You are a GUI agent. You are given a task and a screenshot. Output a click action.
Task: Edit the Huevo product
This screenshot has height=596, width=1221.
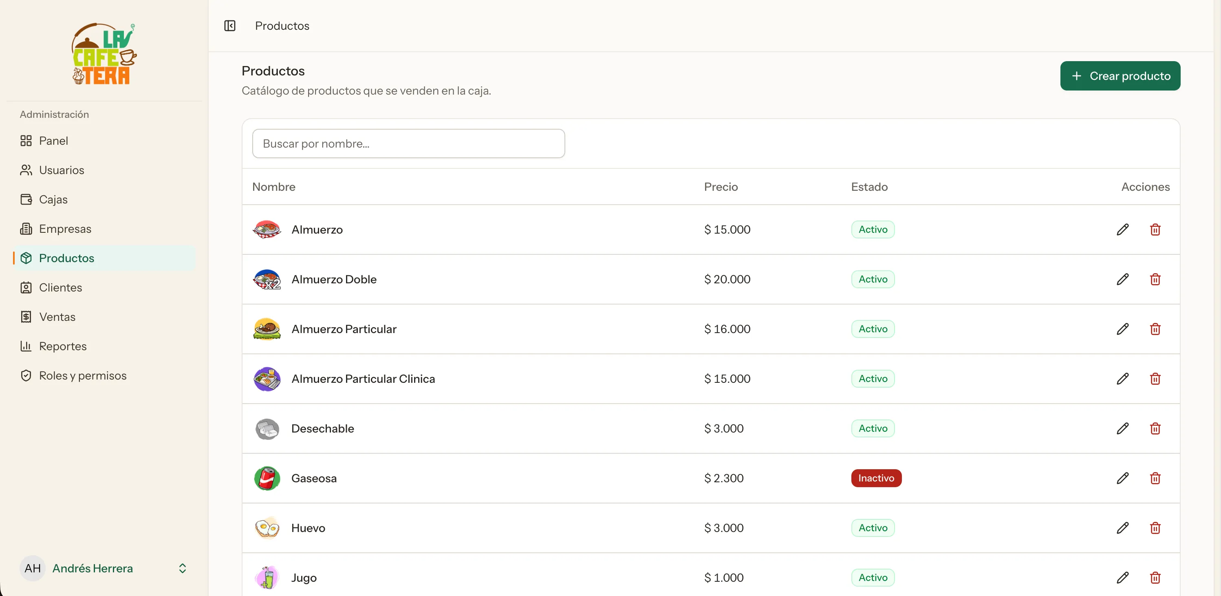coord(1122,528)
